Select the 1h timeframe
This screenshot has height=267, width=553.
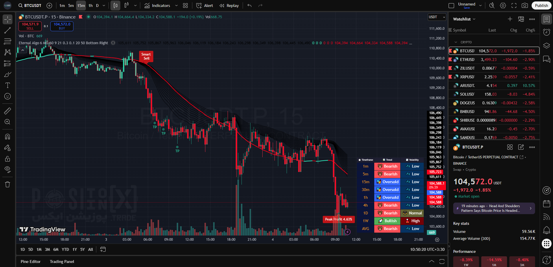click(x=91, y=5)
